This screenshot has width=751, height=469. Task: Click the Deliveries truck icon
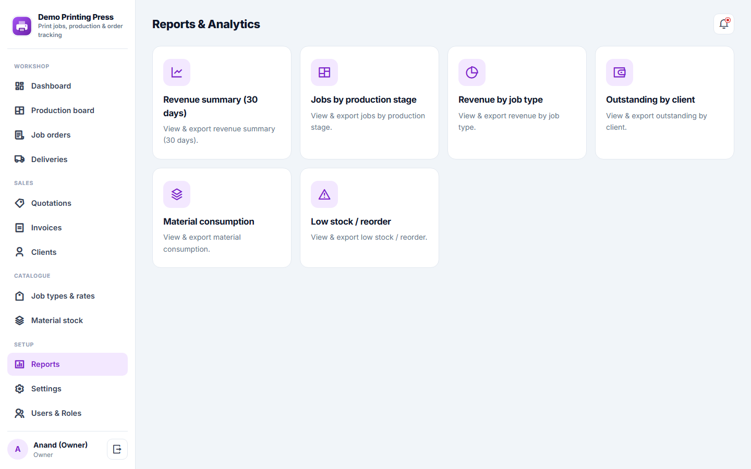[19, 159]
